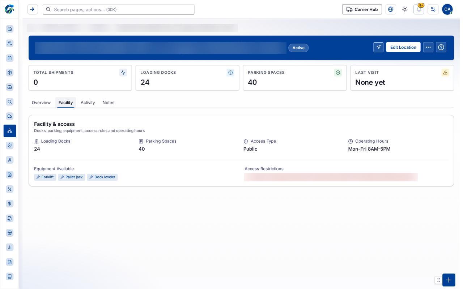Click the info icon on Loading Docks card
463x289 pixels.
230,73
